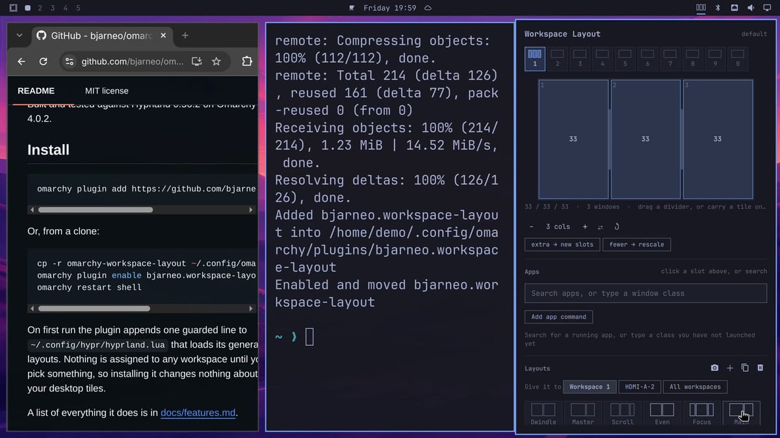Image resolution: width=780 pixels, height=438 pixels.
Task: Bookmark this page with the star icon
Action: (x=216, y=62)
